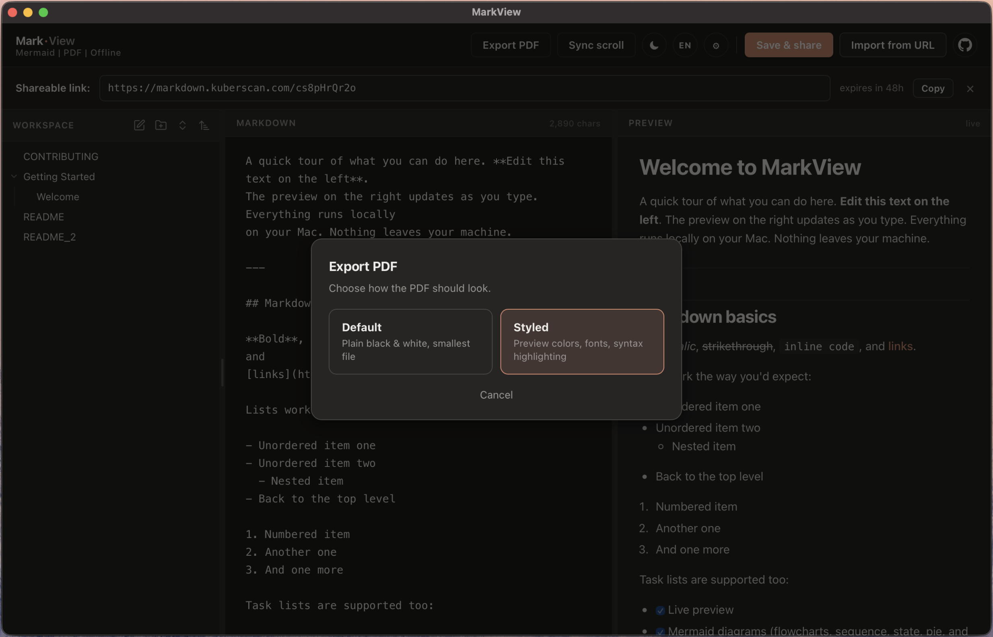Expand or collapse all workspace folders
The width and height of the screenshot is (993, 637).
[182, 125]
